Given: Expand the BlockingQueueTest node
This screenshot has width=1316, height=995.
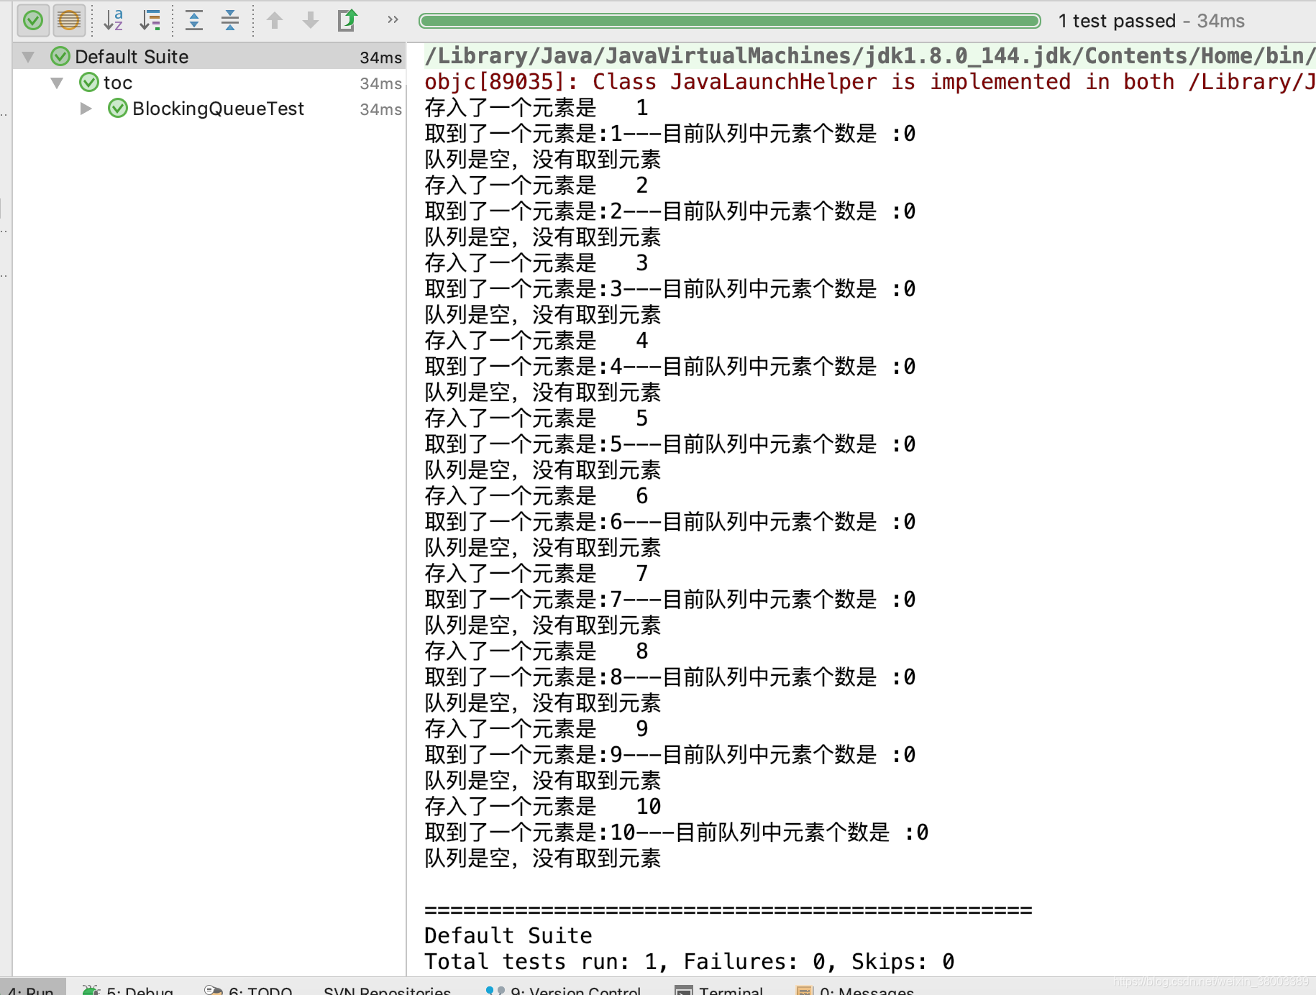Looking at the screenshot, I should [86, 109].
